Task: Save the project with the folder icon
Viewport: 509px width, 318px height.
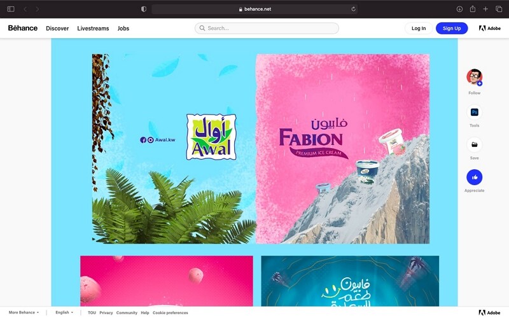Action: (x=474, y=145)
